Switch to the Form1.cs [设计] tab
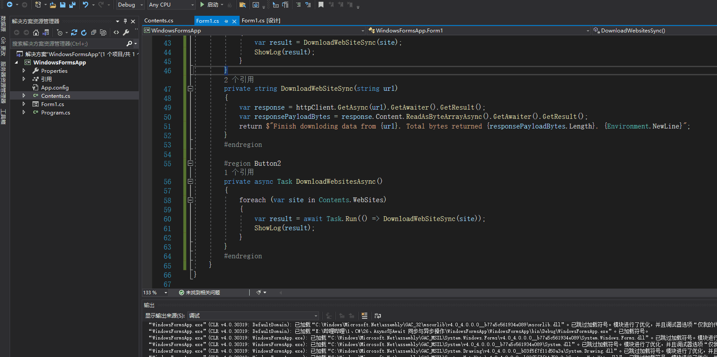The height and width of the screenshot is (357, 717). coord(261,21)
